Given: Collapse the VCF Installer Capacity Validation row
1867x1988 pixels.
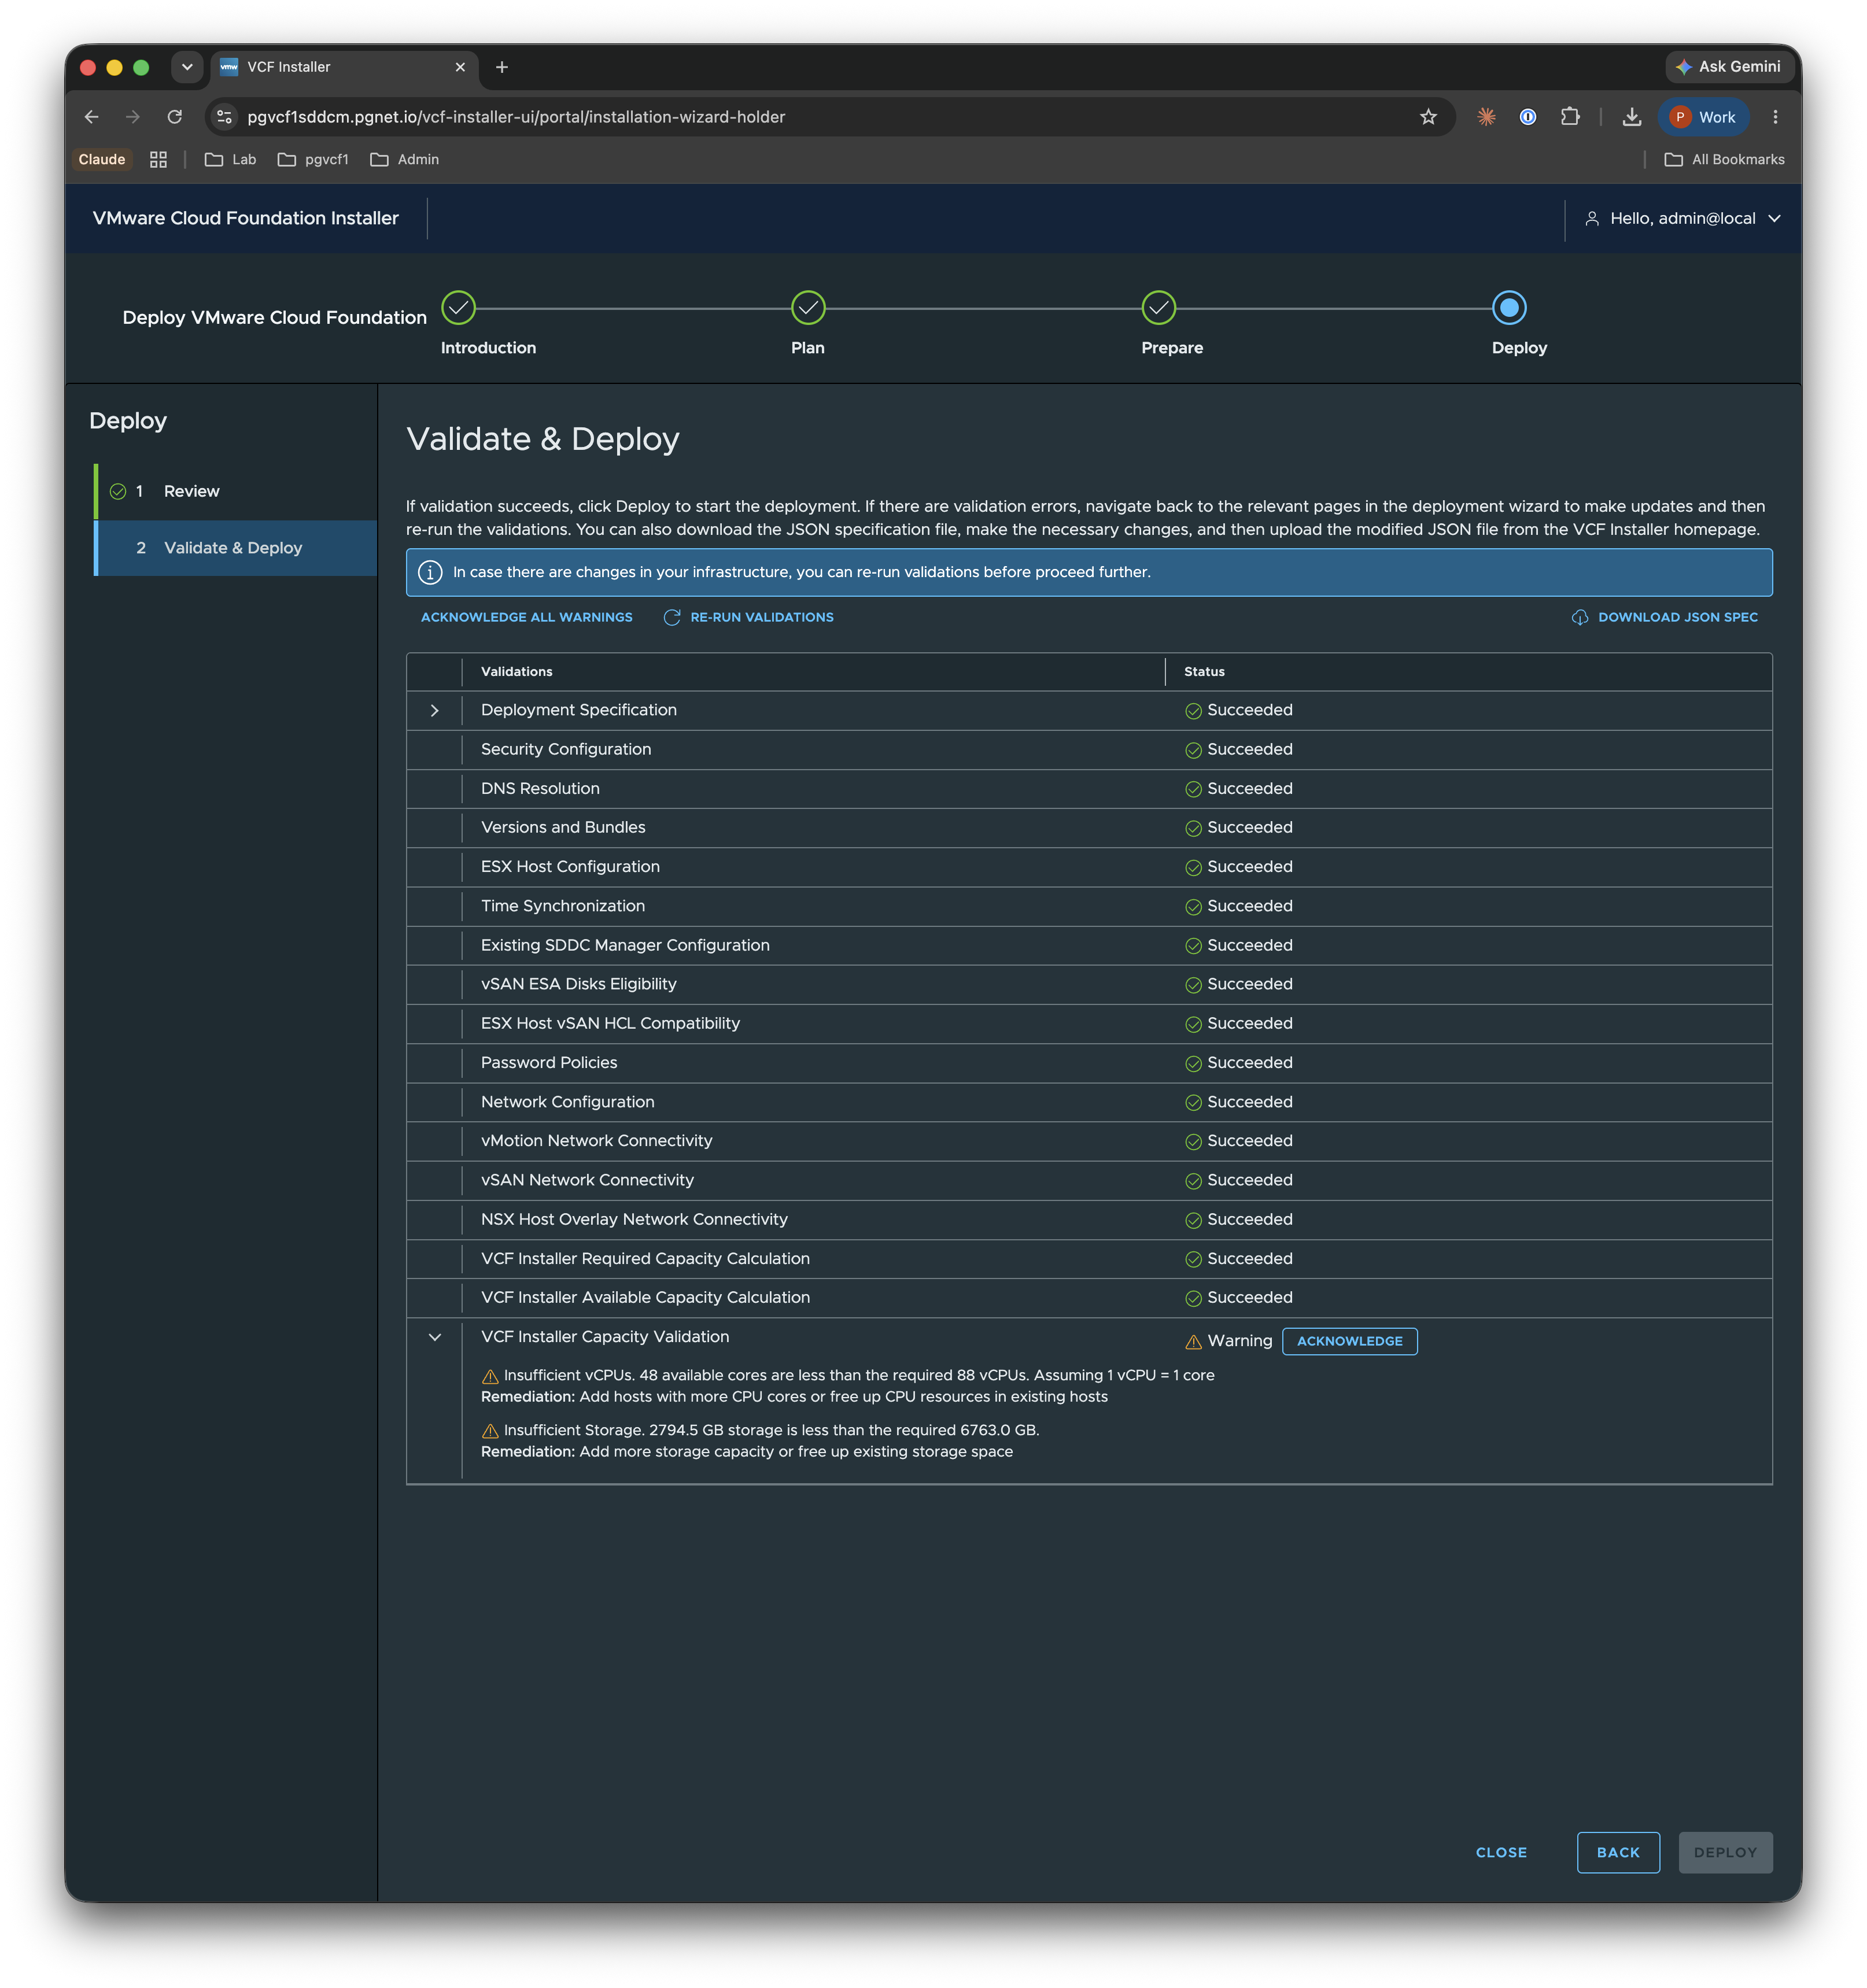Looking at the screenshot, I should 435,1337.
